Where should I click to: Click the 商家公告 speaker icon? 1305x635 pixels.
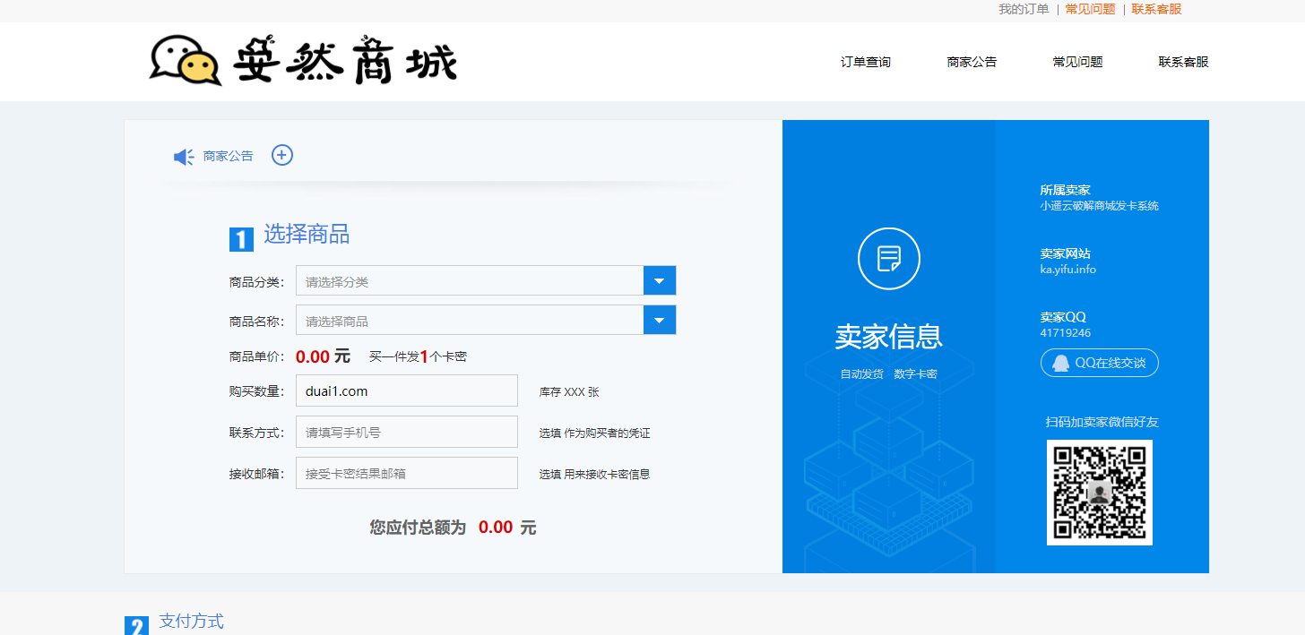[x=183, y=155]
